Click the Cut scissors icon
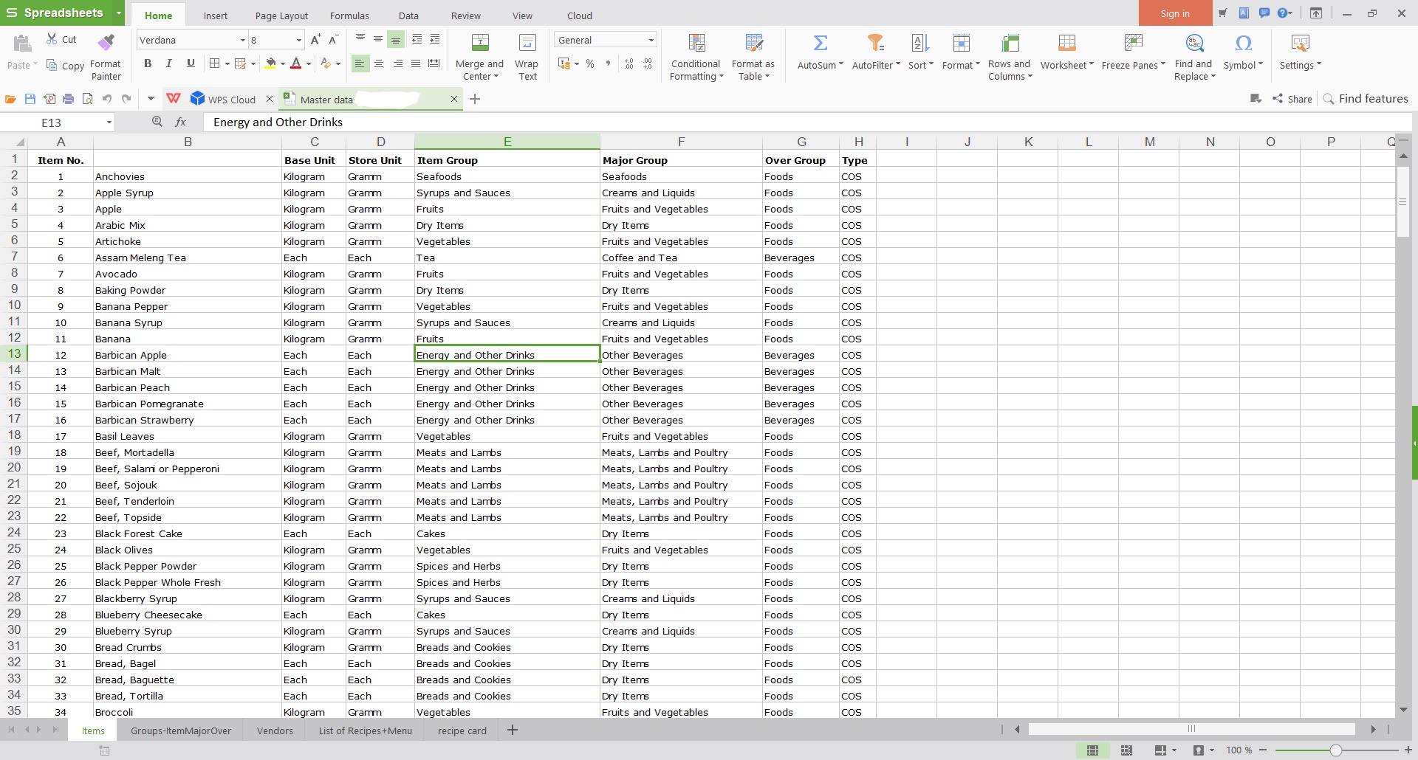 tap(52, 39)
